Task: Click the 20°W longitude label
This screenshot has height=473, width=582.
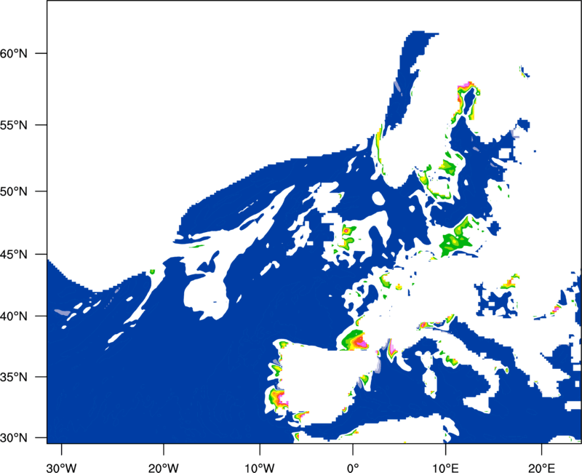Action: click(164, 468)
